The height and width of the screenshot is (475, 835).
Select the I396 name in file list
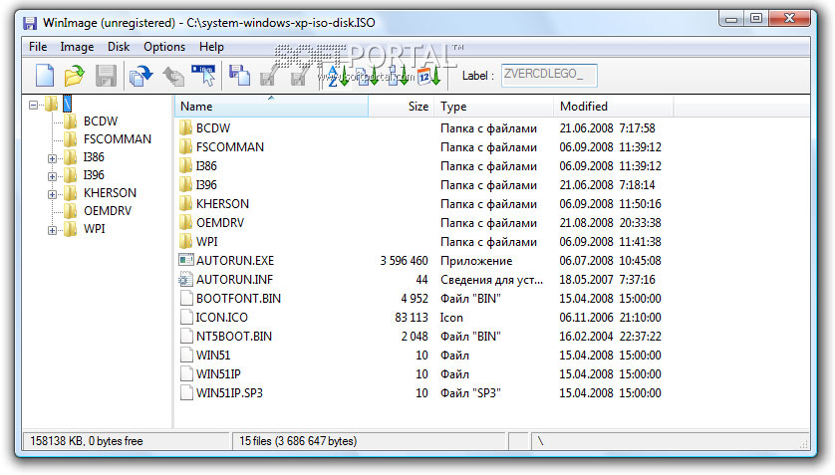tap(206, 184)
